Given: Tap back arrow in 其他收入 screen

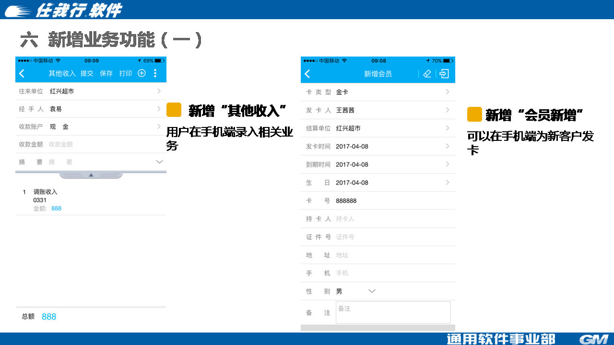Looking at the screenshot, I should pyautogui.click(x=22, y=73).
